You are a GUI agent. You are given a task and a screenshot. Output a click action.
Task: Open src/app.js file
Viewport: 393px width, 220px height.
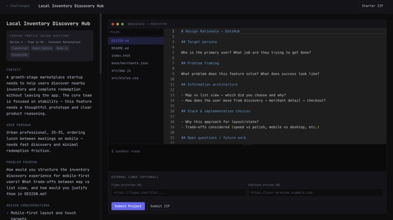(x=136, y=71)
